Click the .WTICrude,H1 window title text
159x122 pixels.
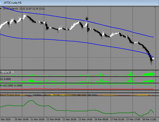coord(12,3)
